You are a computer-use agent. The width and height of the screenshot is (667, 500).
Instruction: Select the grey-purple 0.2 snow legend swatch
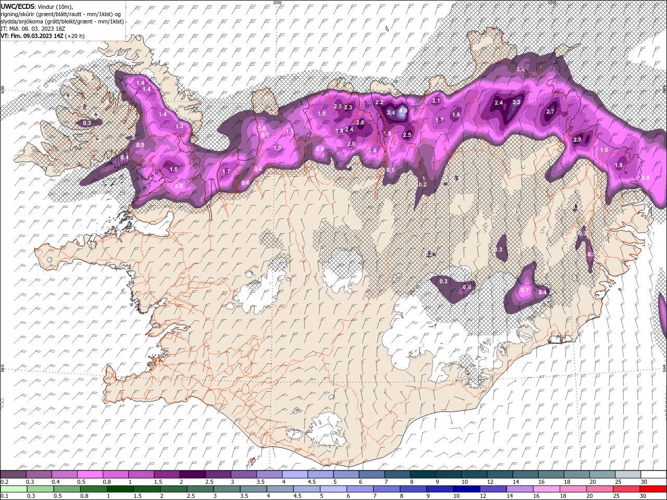[x=14, y=474]
